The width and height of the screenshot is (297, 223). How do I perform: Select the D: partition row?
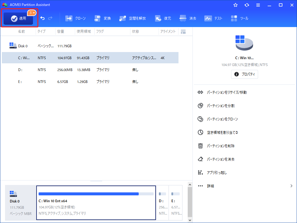pos(90,70)
